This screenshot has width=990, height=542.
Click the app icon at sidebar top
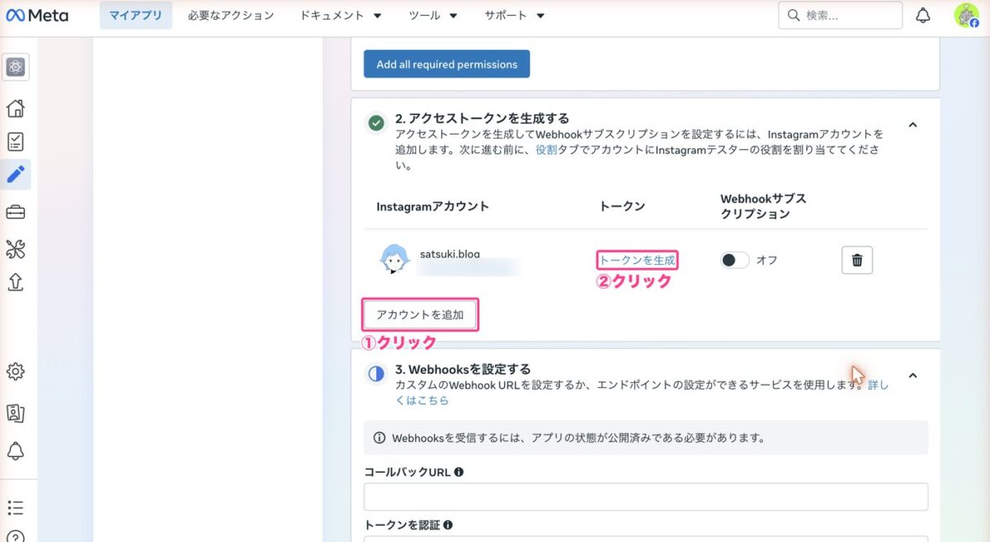pyautogui.click(x=16, y=67)
